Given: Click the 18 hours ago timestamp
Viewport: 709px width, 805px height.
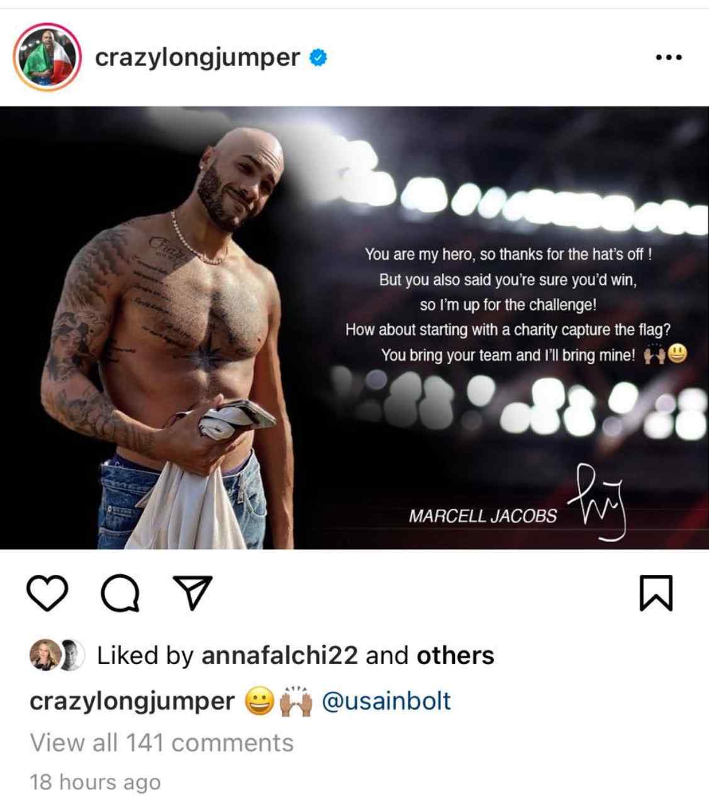Looking at the screenshot, I should point(95,782).
